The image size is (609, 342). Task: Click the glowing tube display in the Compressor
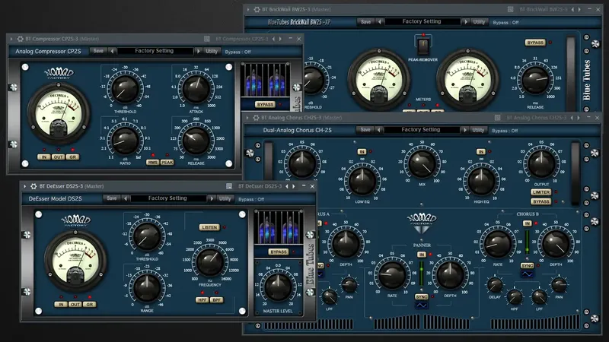265,81
